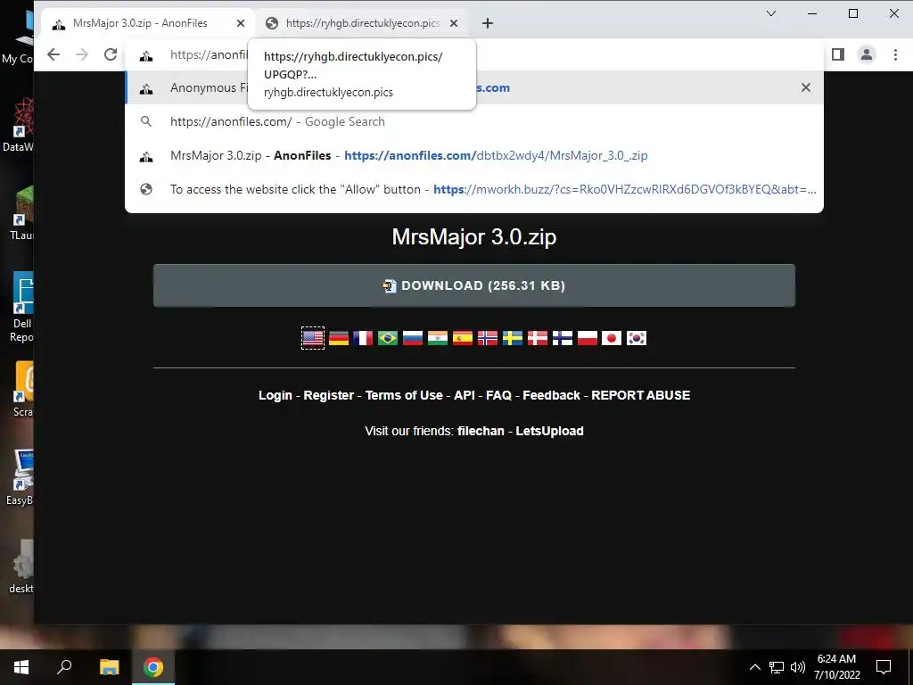This screenshot has width=913, height=685.
Task: Open the Login link
Action: pyautogui.click(x=276, y=395)
